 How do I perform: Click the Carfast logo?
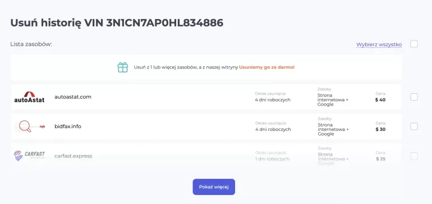(29, 156)
